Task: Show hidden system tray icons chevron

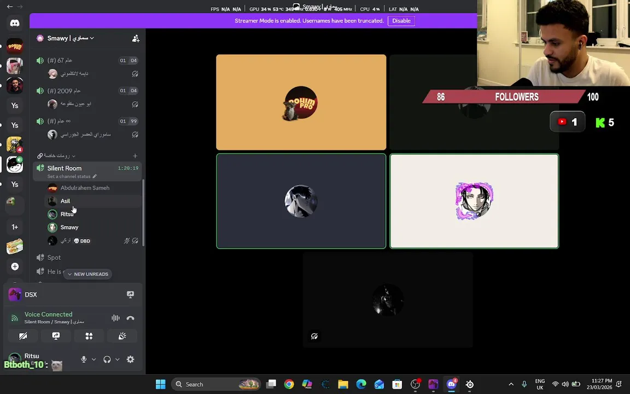Action: pyautogui.click(x=511, y=384)
